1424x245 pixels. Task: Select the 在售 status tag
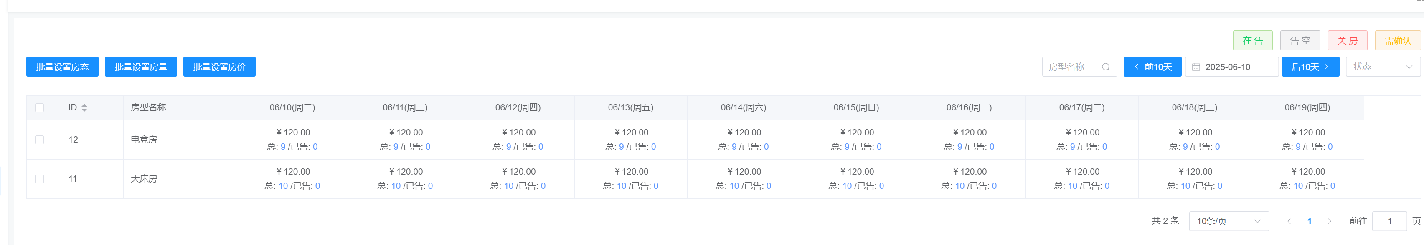(1252, 40)
